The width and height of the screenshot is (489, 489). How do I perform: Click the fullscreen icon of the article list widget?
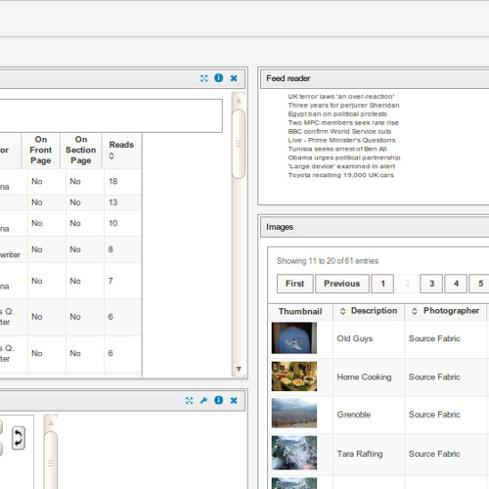point(204,78)
